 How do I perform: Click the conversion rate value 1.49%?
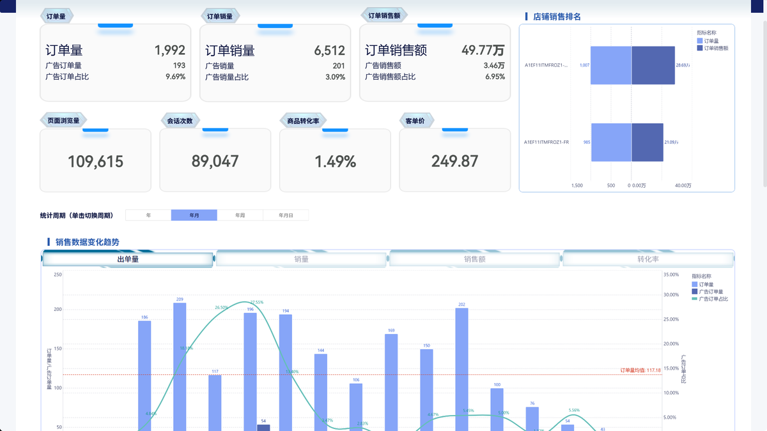point(335,162)
